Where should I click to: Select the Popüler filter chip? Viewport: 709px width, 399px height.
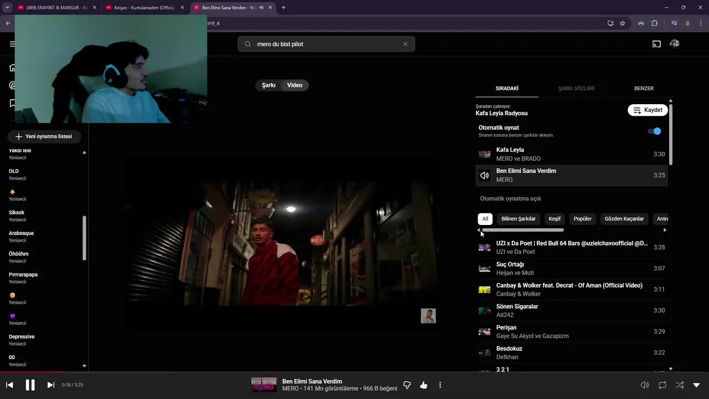pyautogui.click(x=583, y=219)
